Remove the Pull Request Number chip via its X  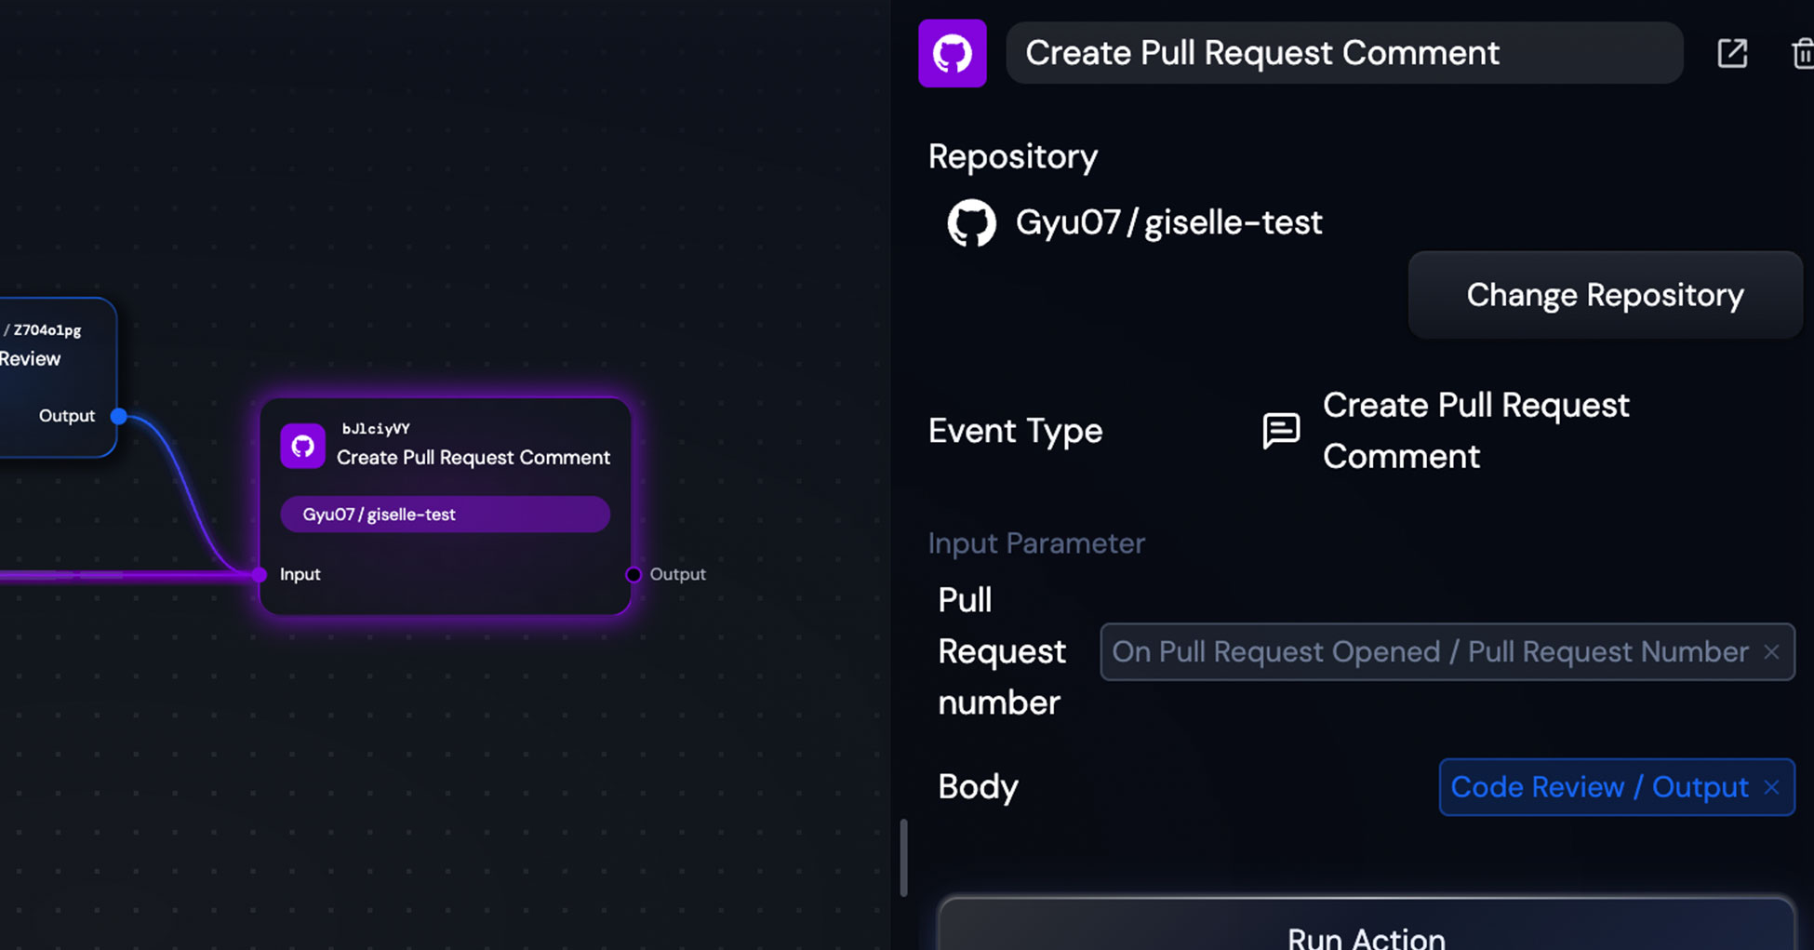(x=1772, y=651)
